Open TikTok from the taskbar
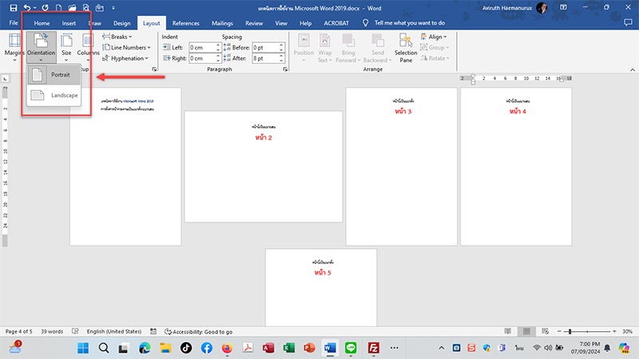The width and height of the screenshot is (639, 359). point(185,348)
